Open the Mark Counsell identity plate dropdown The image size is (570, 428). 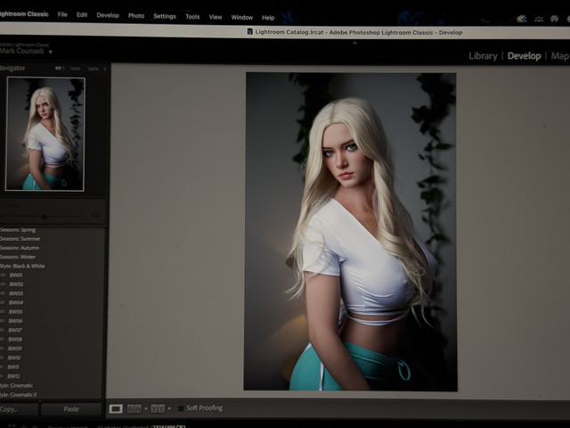tap(50, 52)
